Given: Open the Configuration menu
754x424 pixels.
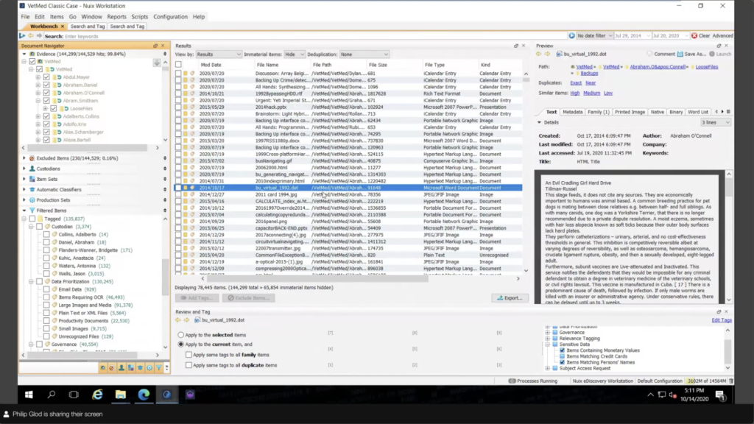Looking at the screenshot, I should (170, 17).
